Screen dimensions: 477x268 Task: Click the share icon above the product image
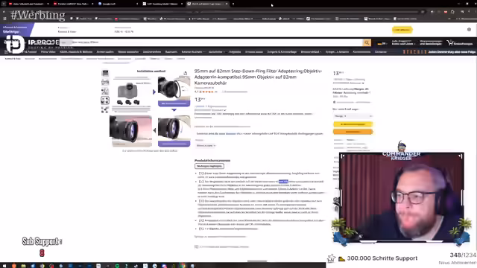[x=186, y=73]
